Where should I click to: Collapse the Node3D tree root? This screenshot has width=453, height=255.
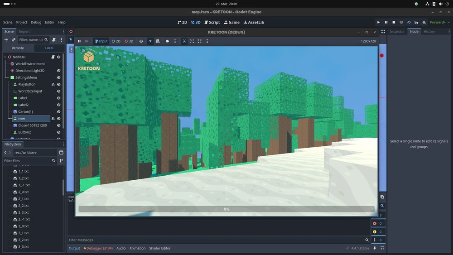(x=5, y=57)
